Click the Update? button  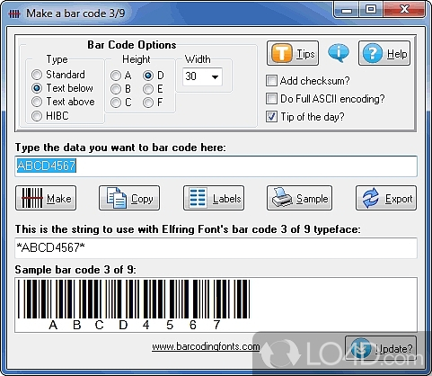[x=381, y=348]
